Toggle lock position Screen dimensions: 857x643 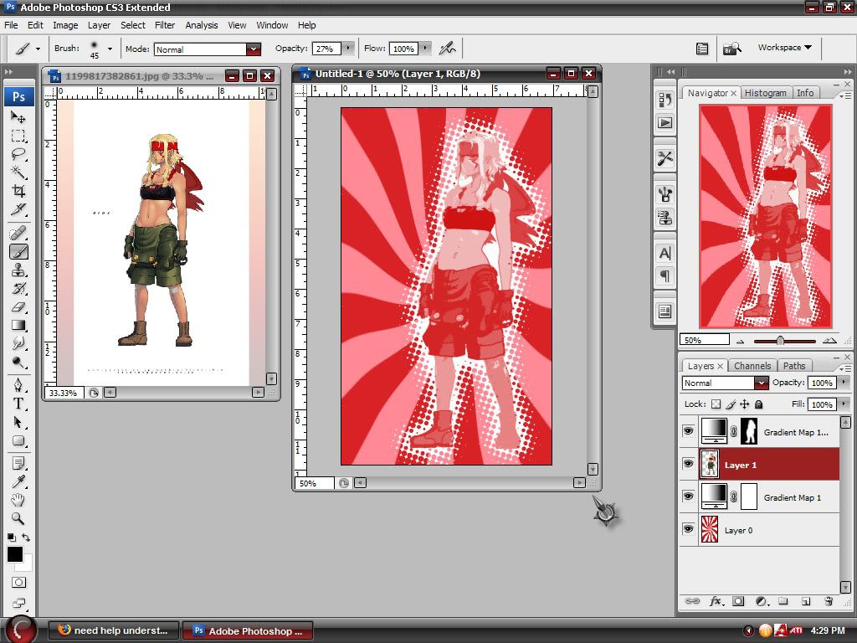(x=744, y=404)
